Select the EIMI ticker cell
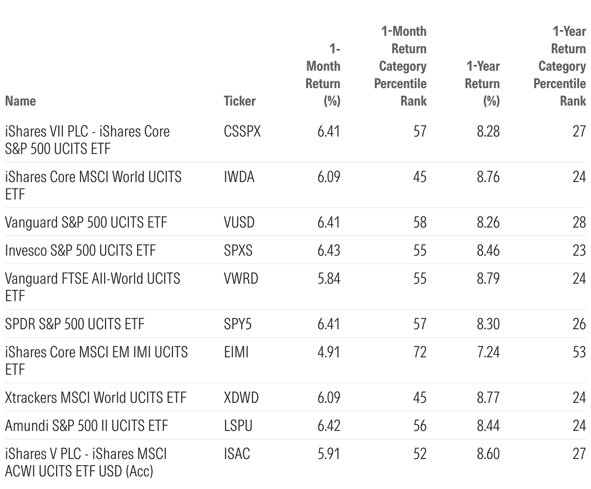 coord(236,352)
